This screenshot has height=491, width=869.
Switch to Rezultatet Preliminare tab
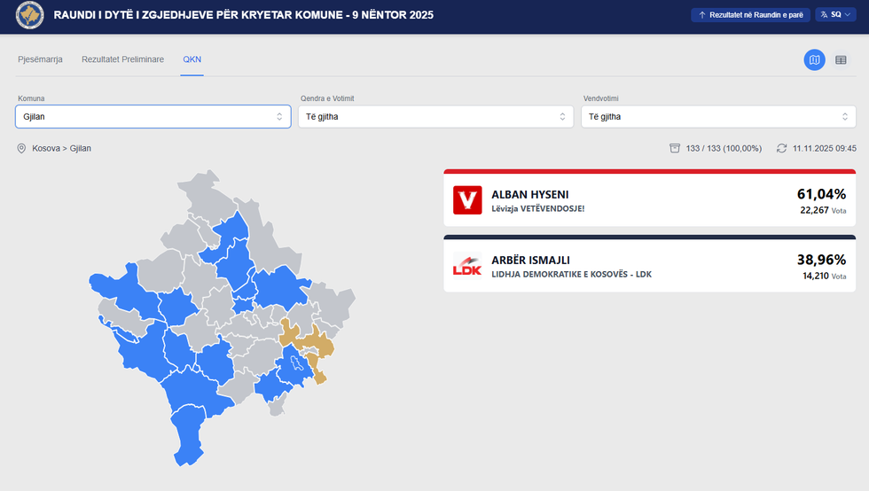click(x=122, y=59)
